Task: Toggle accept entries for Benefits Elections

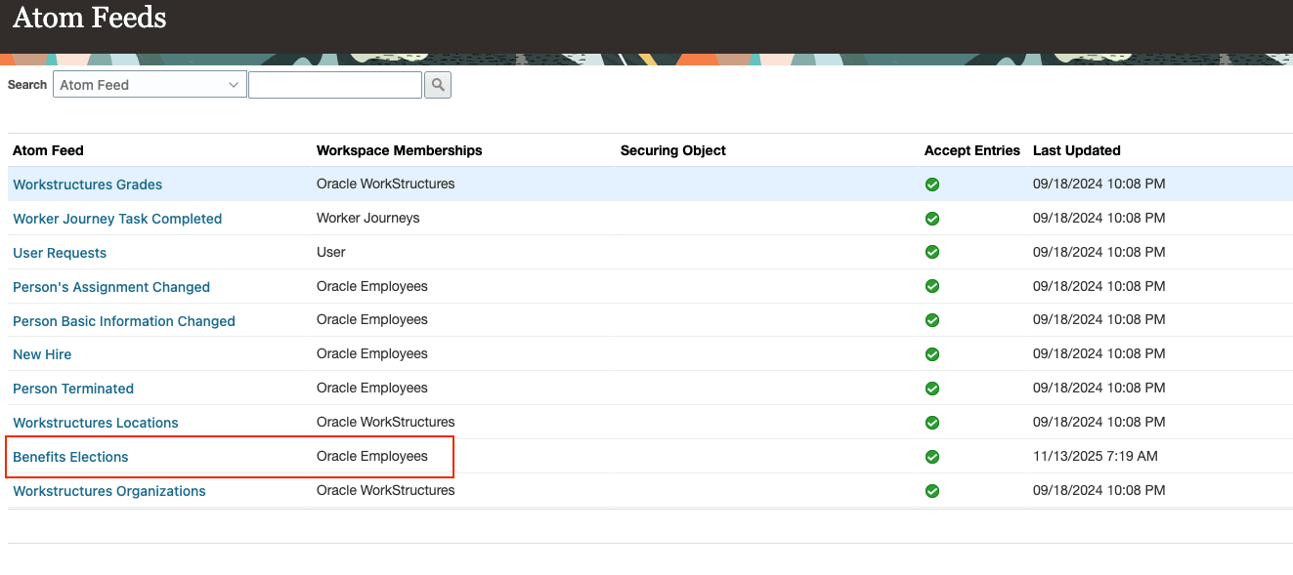Action: tap(931, 456)
